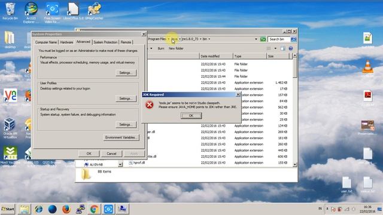Switch to the Hardware tab

66,42
